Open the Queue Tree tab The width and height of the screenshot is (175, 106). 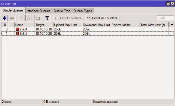coord(62,11)
